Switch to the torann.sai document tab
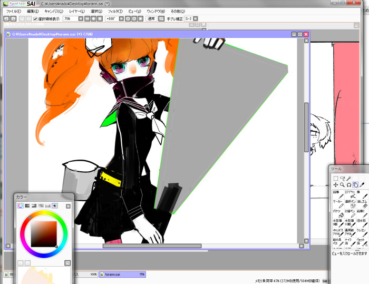 coord(122,275)
